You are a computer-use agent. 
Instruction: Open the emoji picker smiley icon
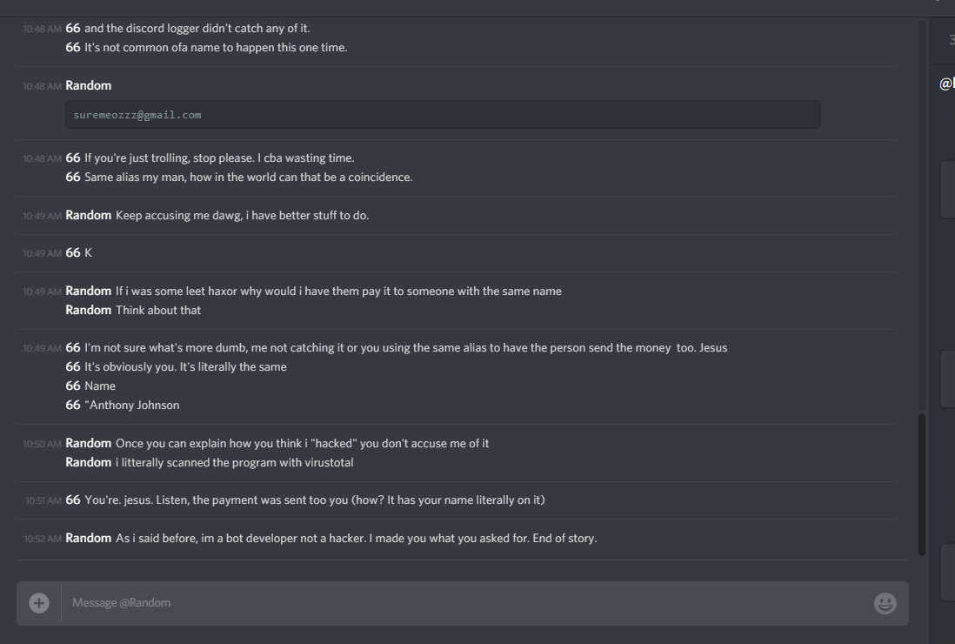click(885, 603)
